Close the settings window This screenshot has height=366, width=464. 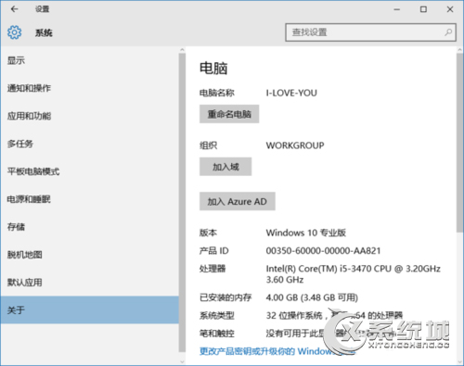tap(450, 9)
